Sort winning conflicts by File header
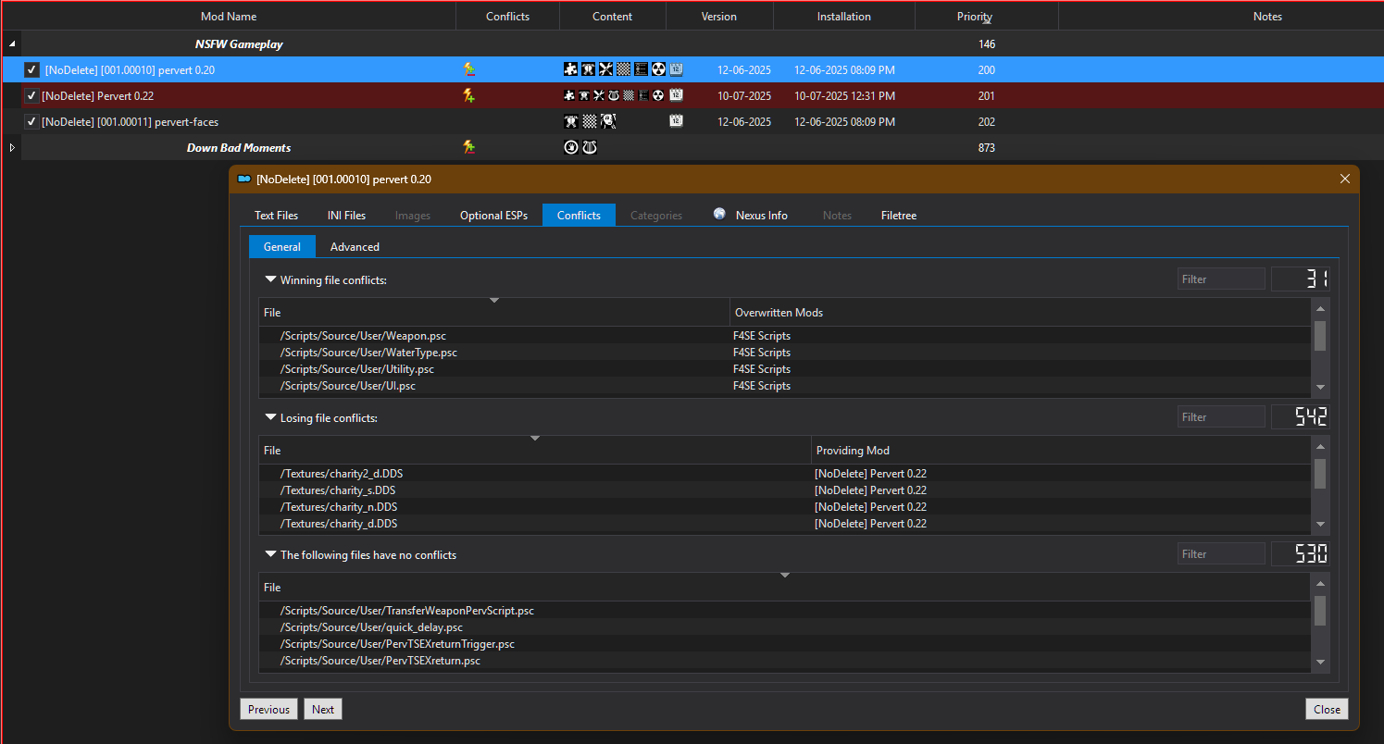This screenshot has width=1384, height=744. pyautogui.click(x=494, y=312)
